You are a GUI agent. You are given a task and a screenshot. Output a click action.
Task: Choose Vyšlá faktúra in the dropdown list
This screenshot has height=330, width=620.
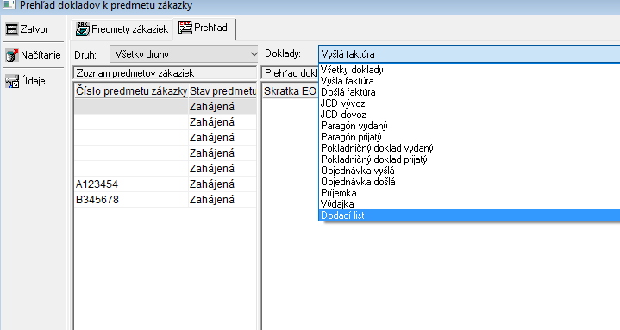[469, 81]
